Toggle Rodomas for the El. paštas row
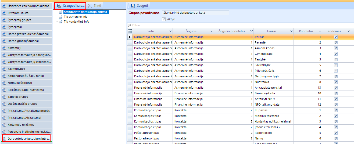 click(x=336, y=110)
